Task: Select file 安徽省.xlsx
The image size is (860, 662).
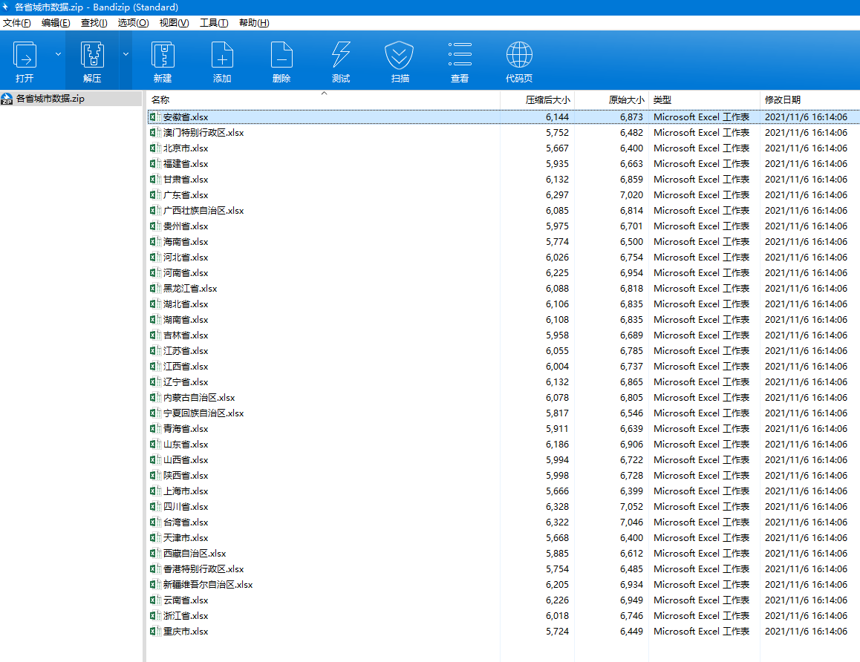Action: coord(186,117)
